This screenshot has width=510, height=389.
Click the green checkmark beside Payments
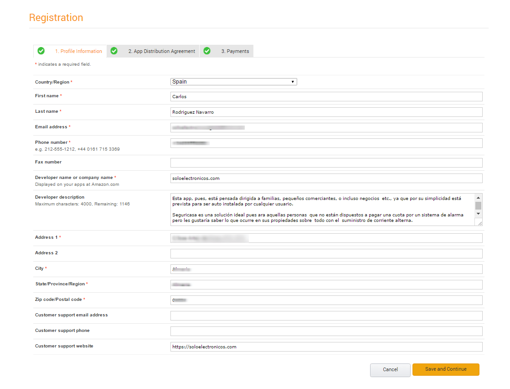point(207,51)
